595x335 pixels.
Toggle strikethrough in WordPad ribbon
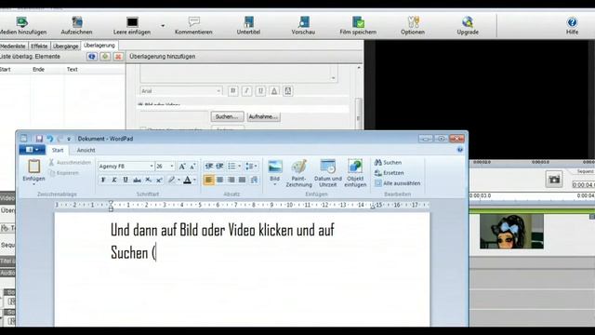click(137, 180)
